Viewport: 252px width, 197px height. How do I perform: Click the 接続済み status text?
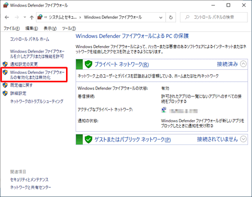coord(227,64)
